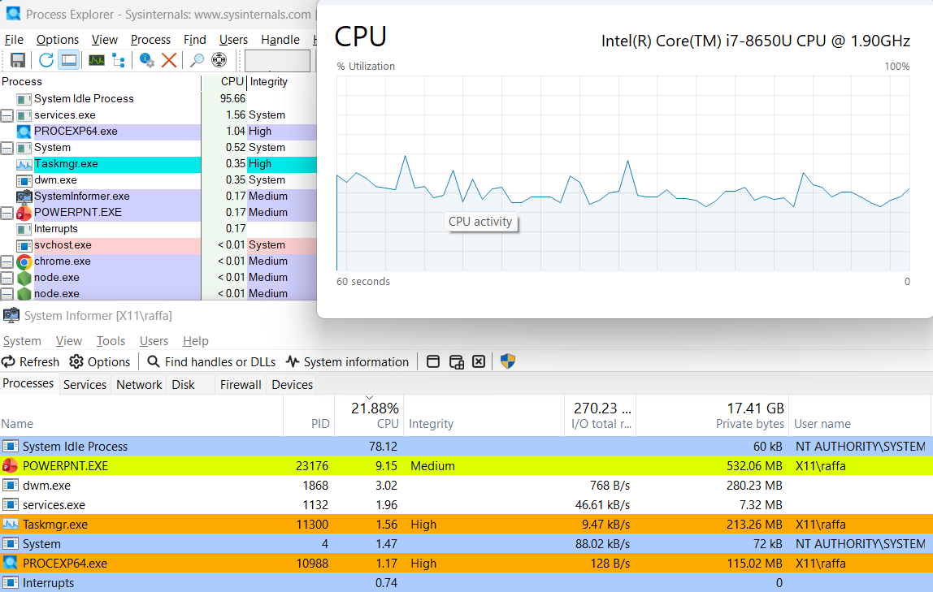Viewport: 933px width, 592px height.
Task: Click the Process column header in Process Explorer
Action: (x=100, y=82)
